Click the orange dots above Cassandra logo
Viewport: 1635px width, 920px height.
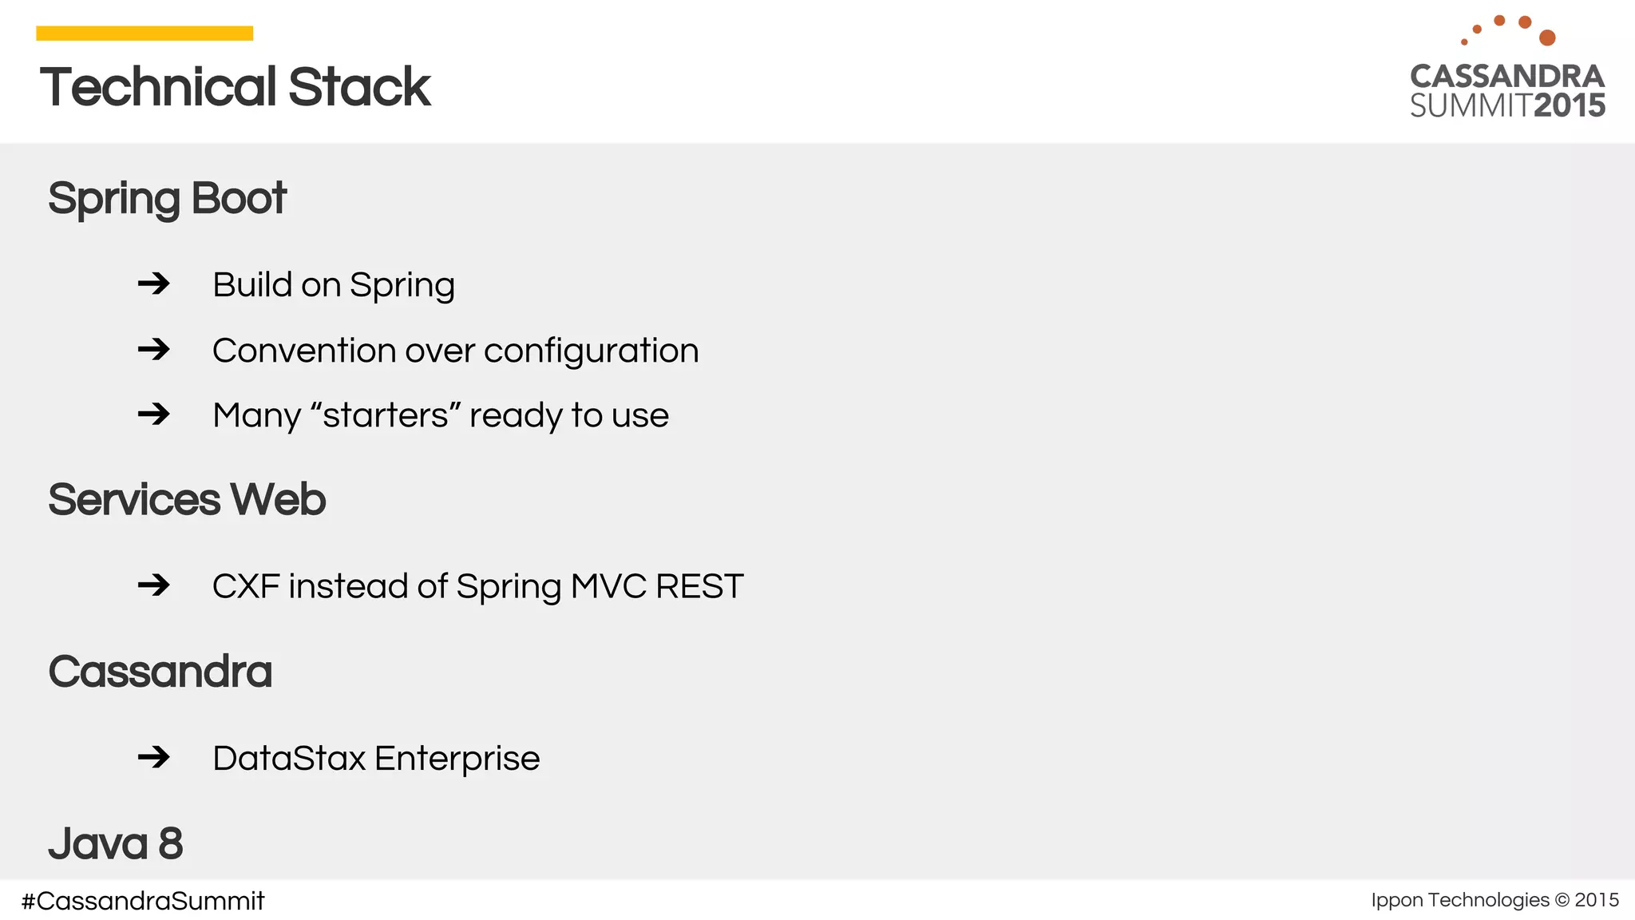click(x=1508, y=30)
